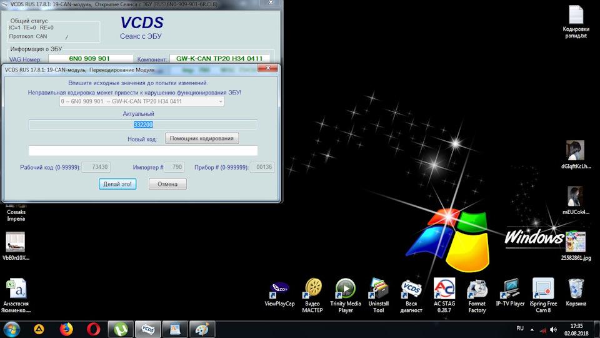This screenshot has width=600, height=338.
Task: Click VAG Номер value 6N0 909 901
Action: point(90,59)
